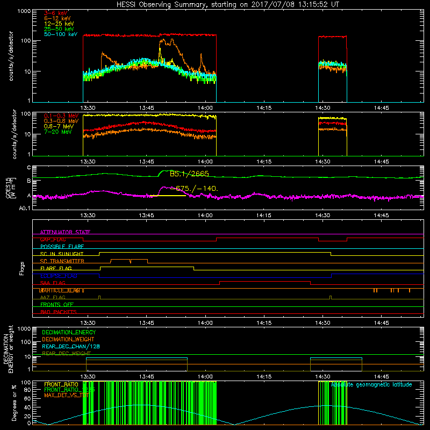This screenshot has height=430, width=430.
Task: Click the FLARE_FLAG label
Action: pyautogui.click(x=56, y=268)
